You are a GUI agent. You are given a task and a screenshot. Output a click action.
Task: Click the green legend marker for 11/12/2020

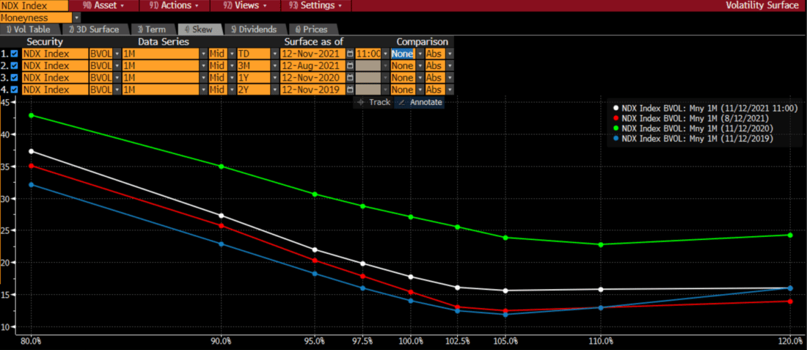point(615,128)
